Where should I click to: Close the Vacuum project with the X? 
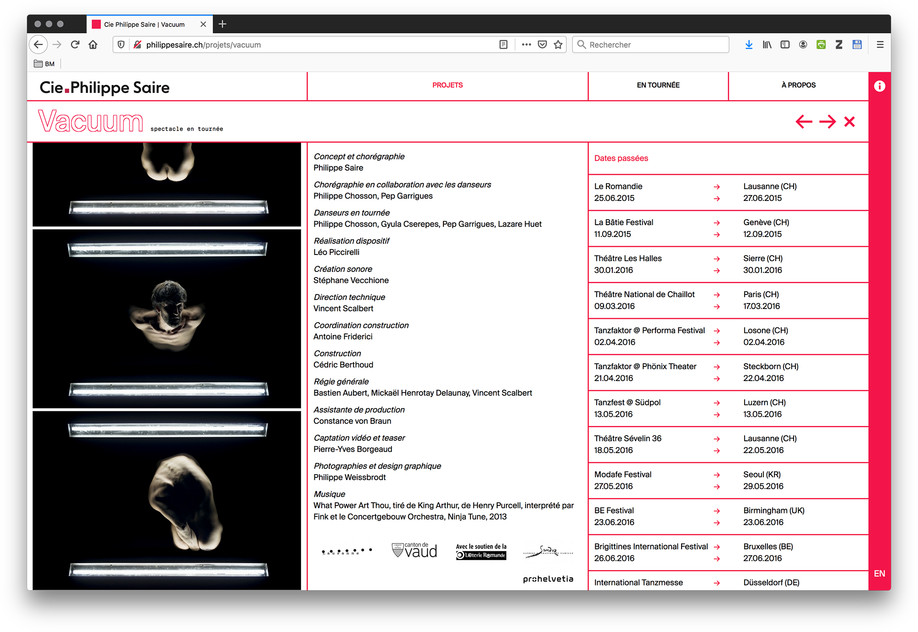[x=850, y=122]
